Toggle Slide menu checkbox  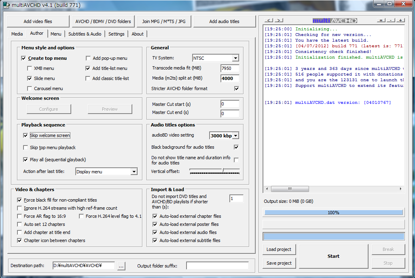pyautogui.click(x=30, y=78)
